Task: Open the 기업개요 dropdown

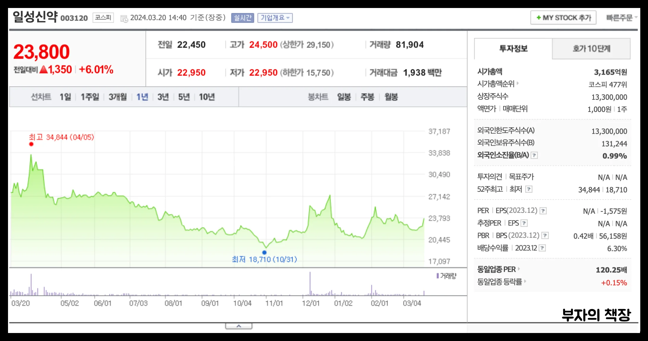Action: tap(275, 18)
